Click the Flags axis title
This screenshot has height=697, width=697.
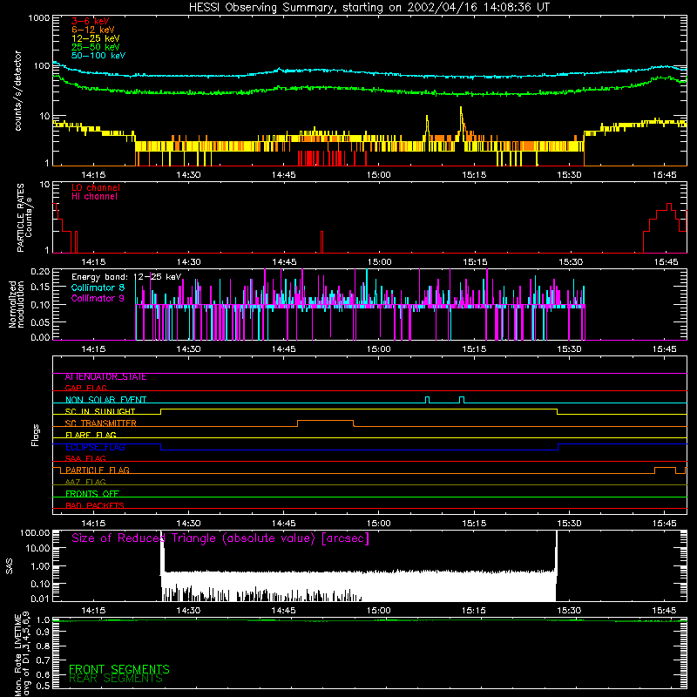click(x=35, y=435)
